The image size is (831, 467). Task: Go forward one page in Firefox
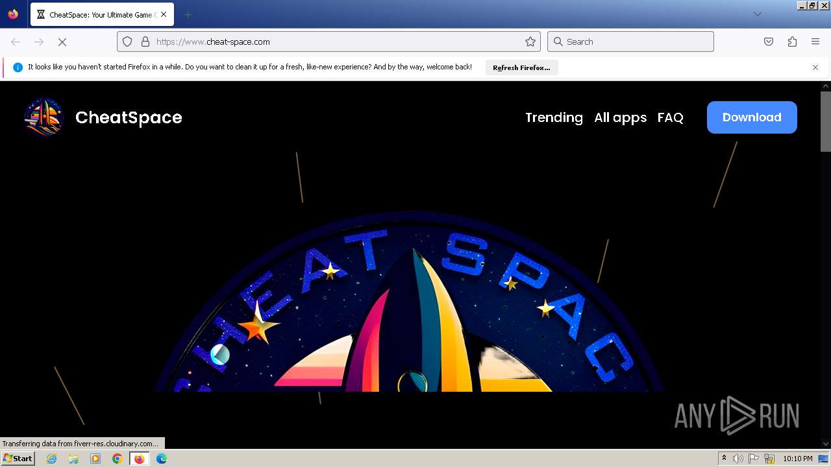point(39,42)
